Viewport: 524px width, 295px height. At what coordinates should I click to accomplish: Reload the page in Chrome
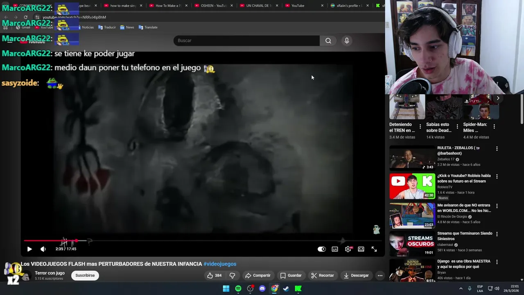click(25, 17)
